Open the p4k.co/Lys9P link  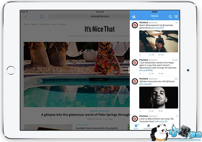tap(145, 84)
